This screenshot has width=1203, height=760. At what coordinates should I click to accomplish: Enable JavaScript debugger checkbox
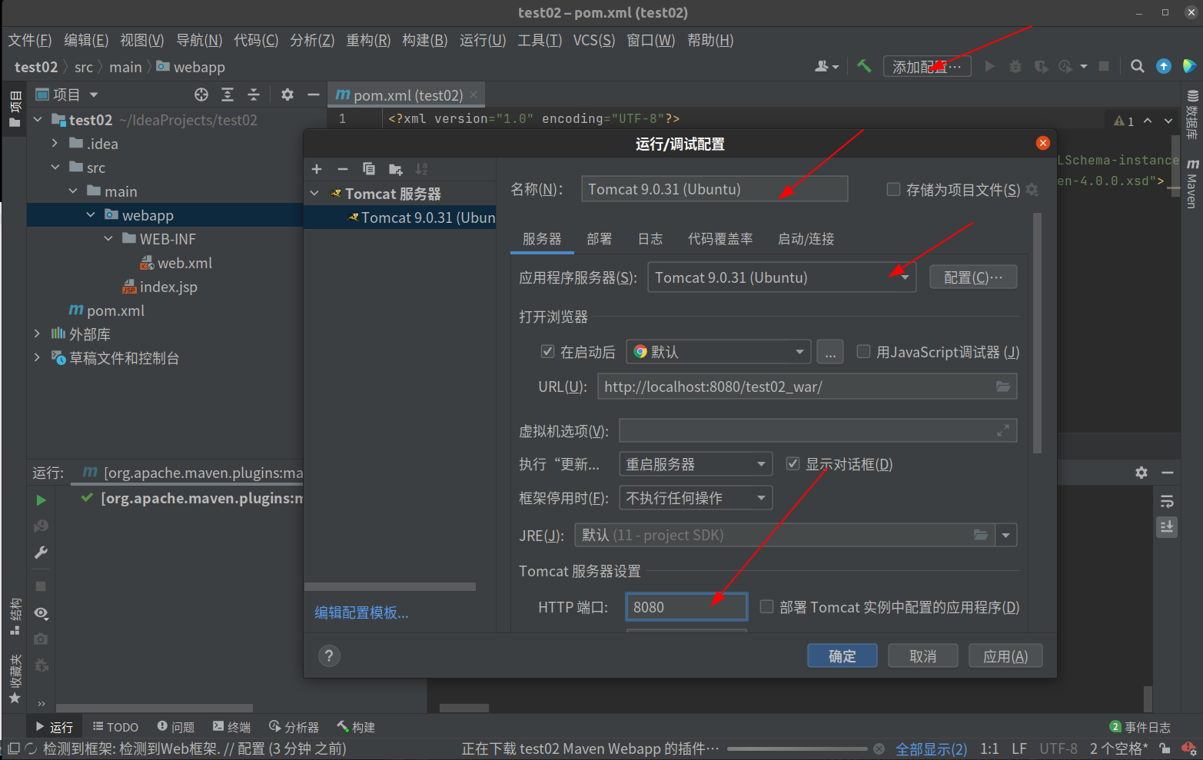[x=863, y=351]
